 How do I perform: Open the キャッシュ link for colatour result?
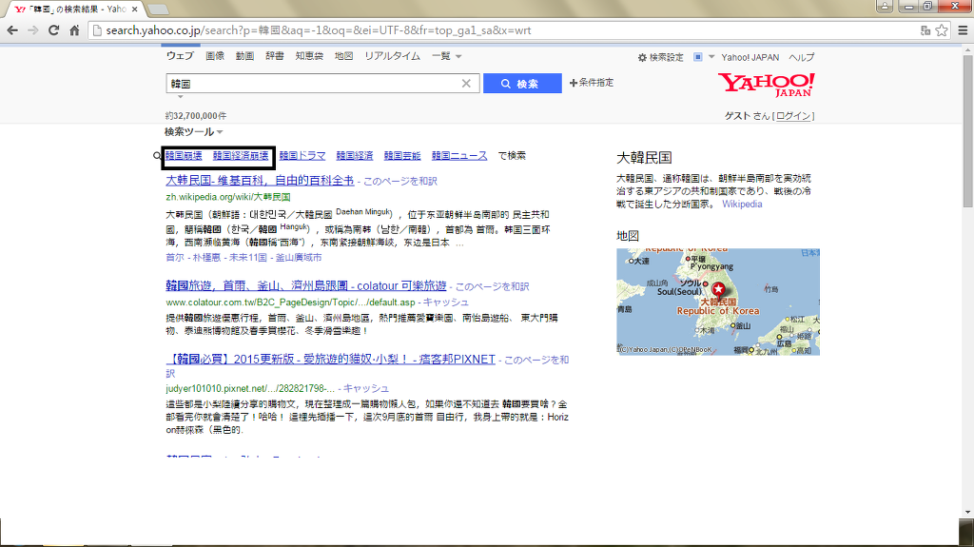tap(446, 303)
